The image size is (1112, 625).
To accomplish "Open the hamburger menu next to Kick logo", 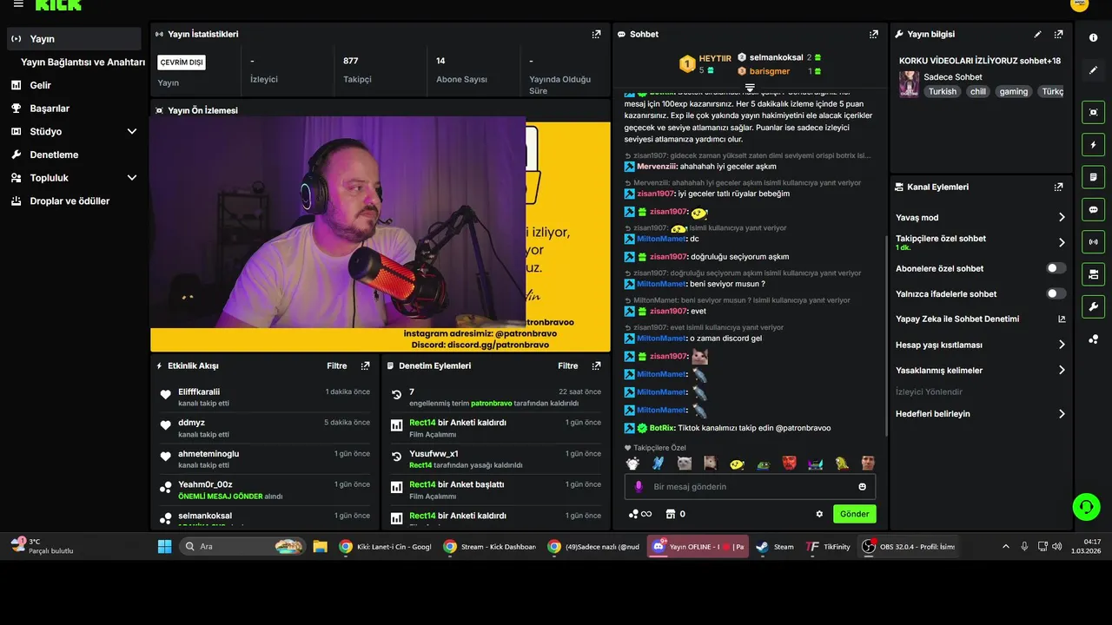I will [x=18, y=4].
